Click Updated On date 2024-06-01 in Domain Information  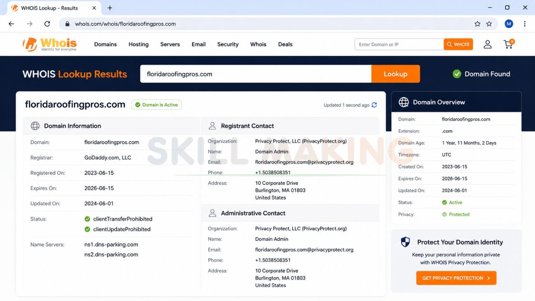click(x=99, y=204)
